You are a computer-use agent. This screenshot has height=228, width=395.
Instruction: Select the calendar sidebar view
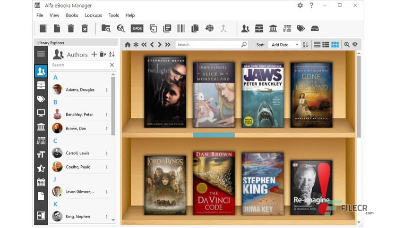click(41, 182)
